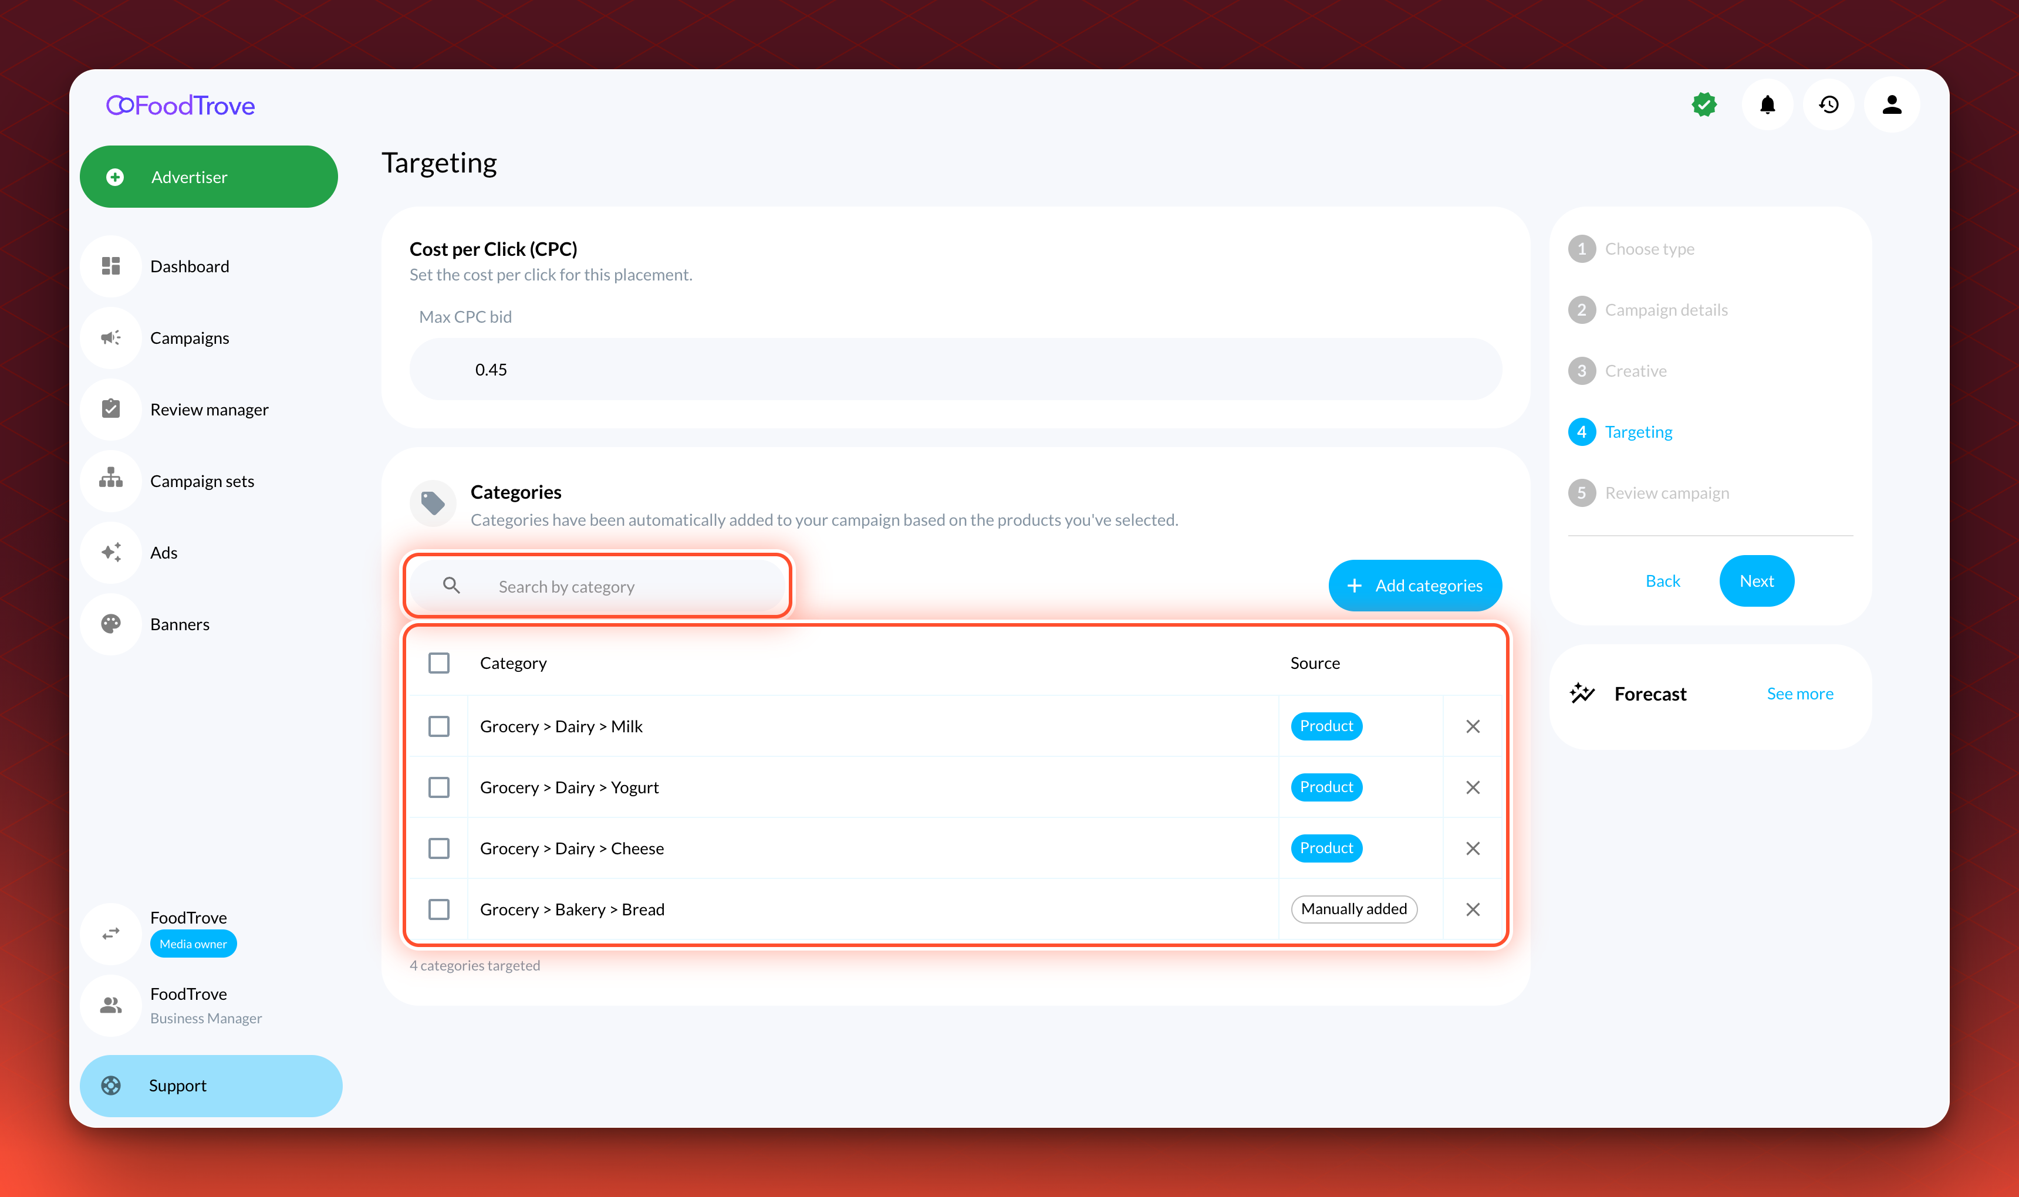Remove the Dairy > Milk category row
The image size is (2019, 1197).
(1473, 727)
